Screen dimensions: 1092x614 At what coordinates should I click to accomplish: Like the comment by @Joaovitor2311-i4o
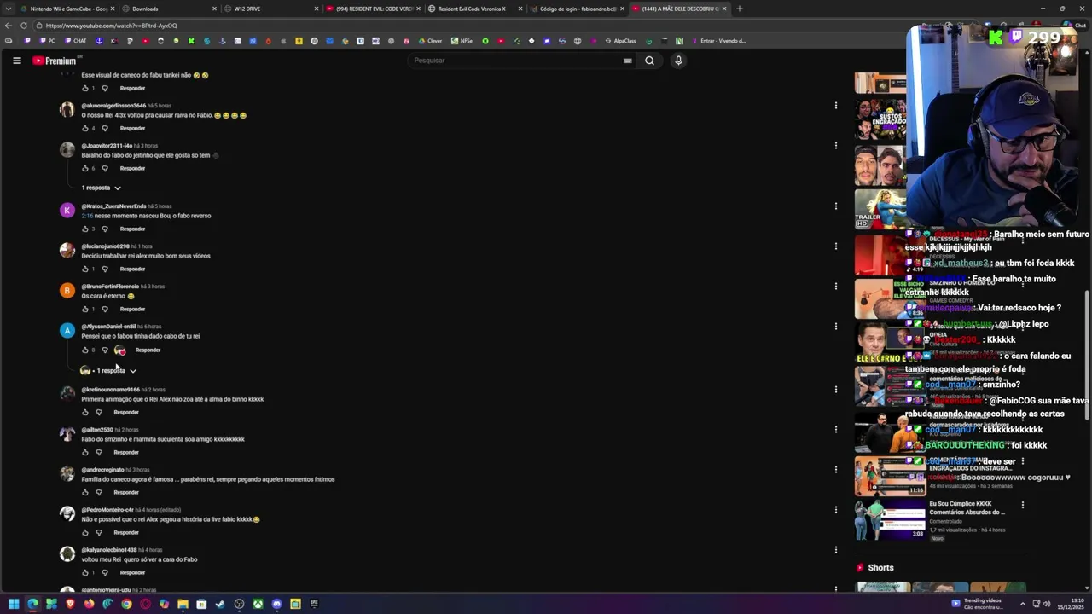[x=85, y=168]
